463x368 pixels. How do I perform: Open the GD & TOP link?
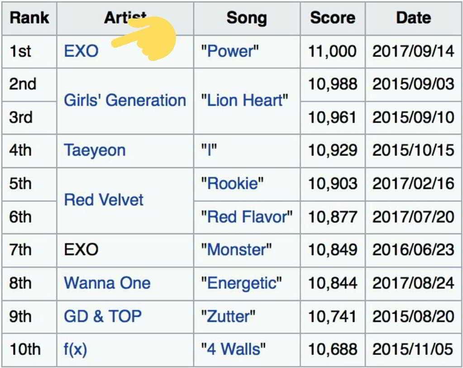click(103, 316)
